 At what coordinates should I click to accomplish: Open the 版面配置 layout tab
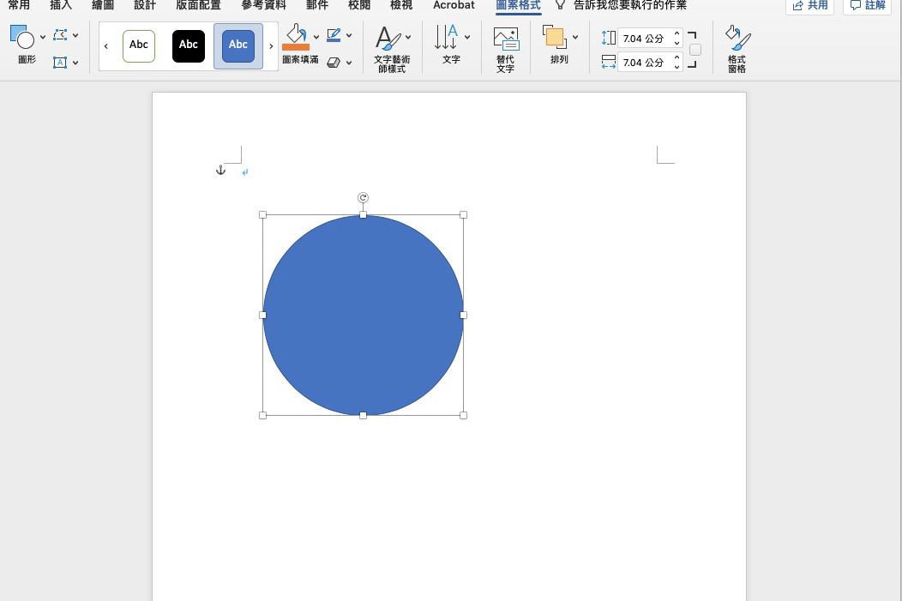pyautogui.click(x=198, y=5)
